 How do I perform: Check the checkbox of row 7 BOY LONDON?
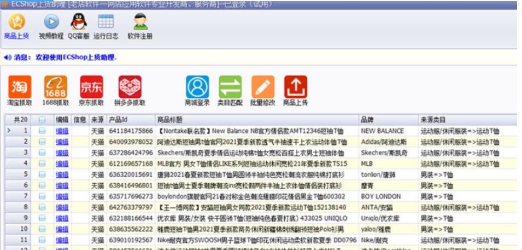pyautogui.click(x=42, y=196)
